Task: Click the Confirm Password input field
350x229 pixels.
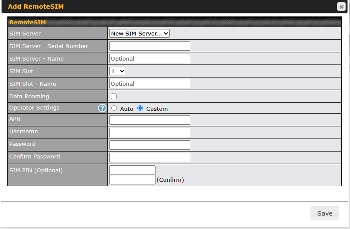Action: (x=149, y=158)
